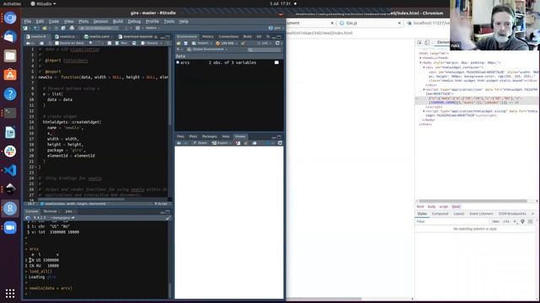Viewport: 540px width, 303px height.
Task: Click the remove current viewer item icon
Action: (238, 143)
